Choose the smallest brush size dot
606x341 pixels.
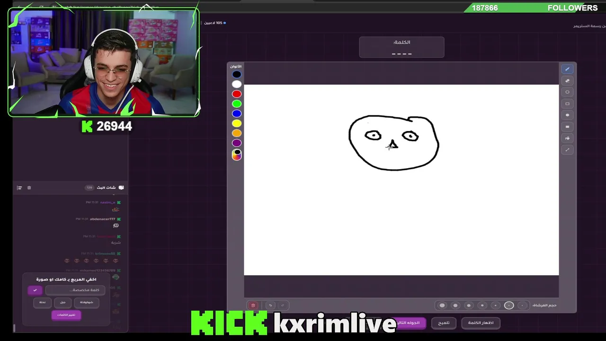[522, 305]
